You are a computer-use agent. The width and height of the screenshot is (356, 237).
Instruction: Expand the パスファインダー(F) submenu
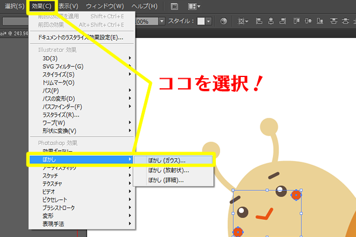coord(58,106)
